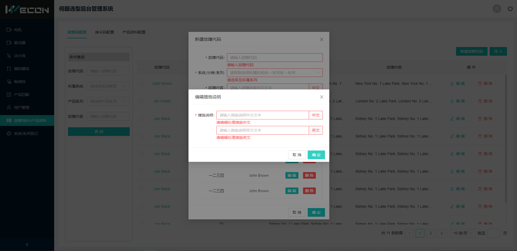Click 用户管理 user management icon
517x251 pixels.
pos(9,108)
